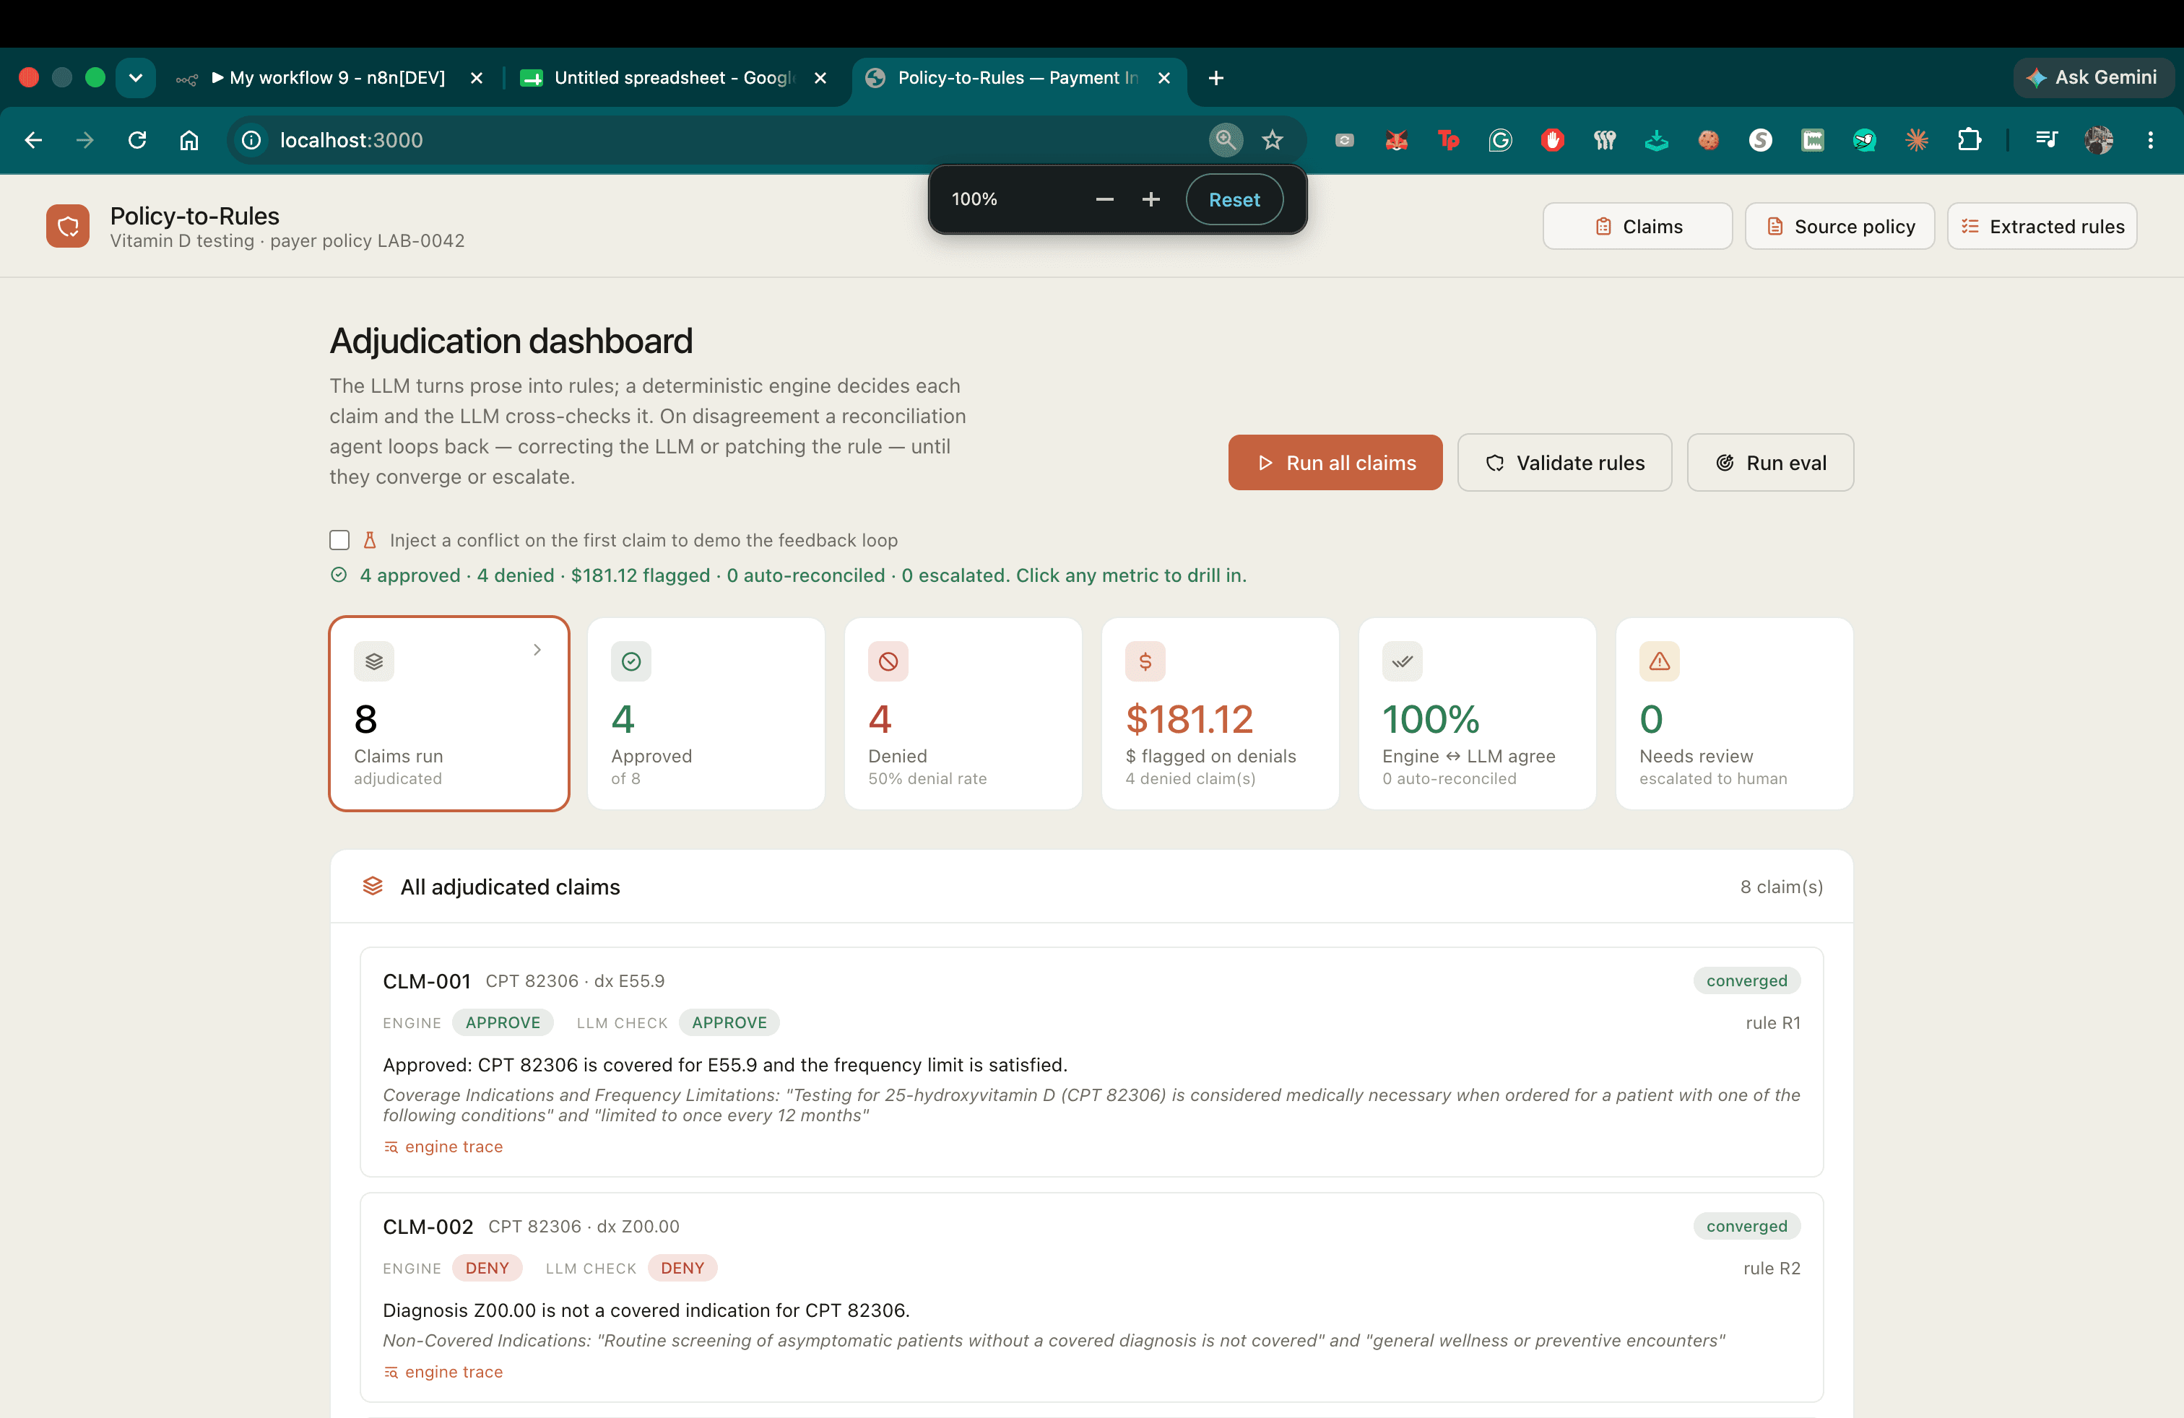
Task: Click Run eval button
Action: [1770, 462]
